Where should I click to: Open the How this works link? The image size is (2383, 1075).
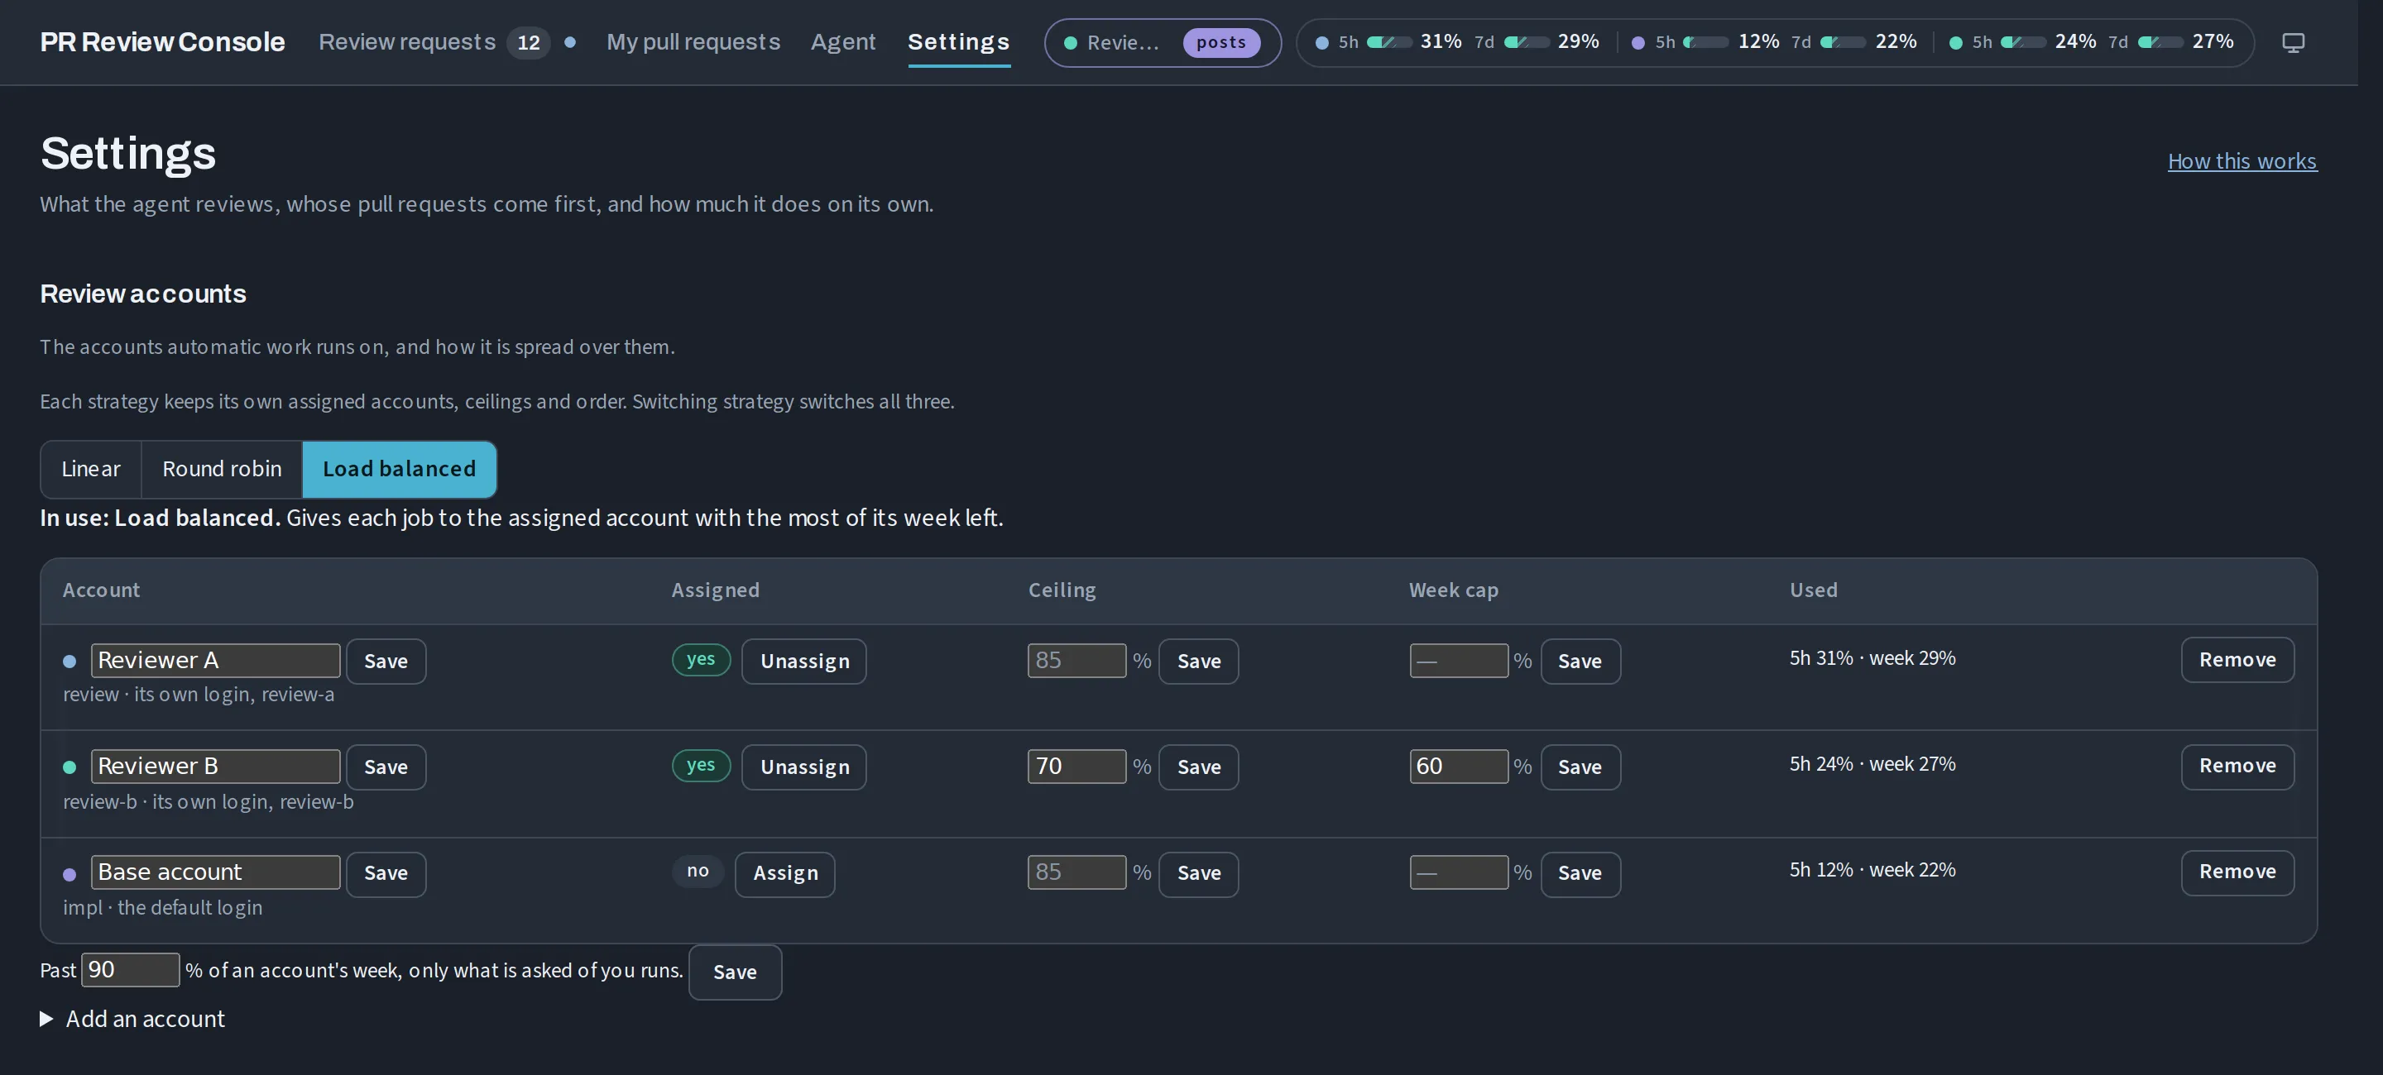pyautogui.click(x=2242, y=162)
